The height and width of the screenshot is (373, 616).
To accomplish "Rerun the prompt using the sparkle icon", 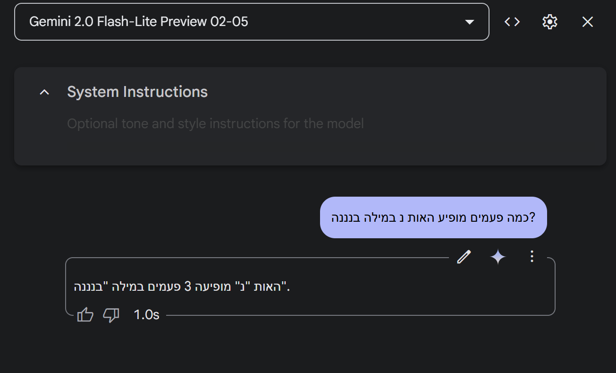I will (498, 257).
